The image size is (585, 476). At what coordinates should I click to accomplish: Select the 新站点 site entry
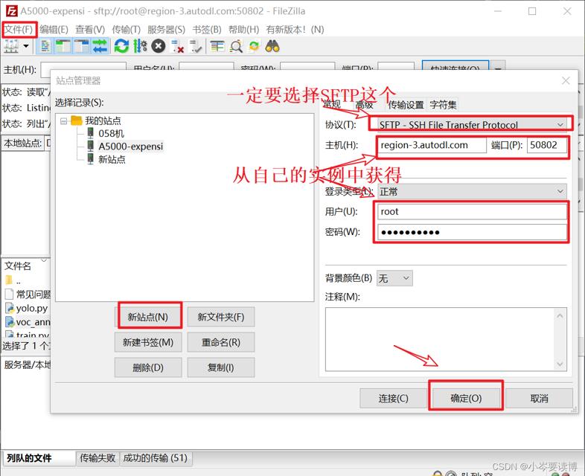point(112,160)
